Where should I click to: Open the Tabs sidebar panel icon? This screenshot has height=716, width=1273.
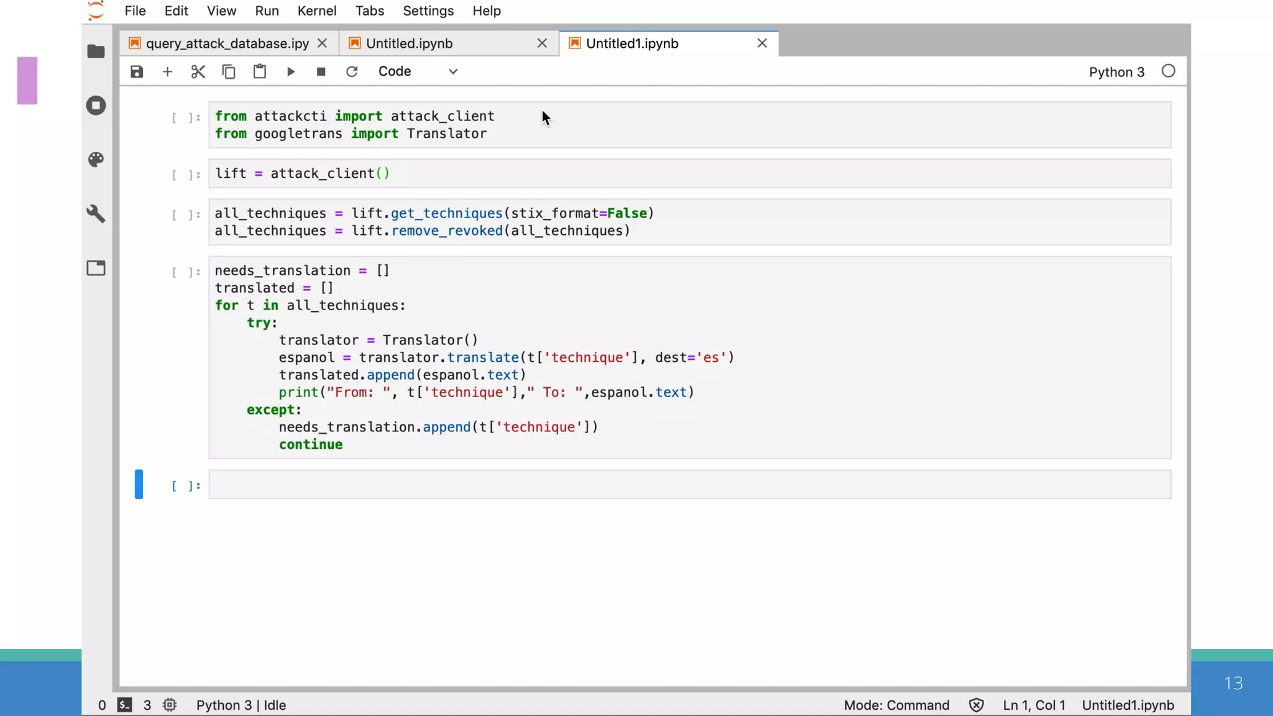tap(96, 268)
